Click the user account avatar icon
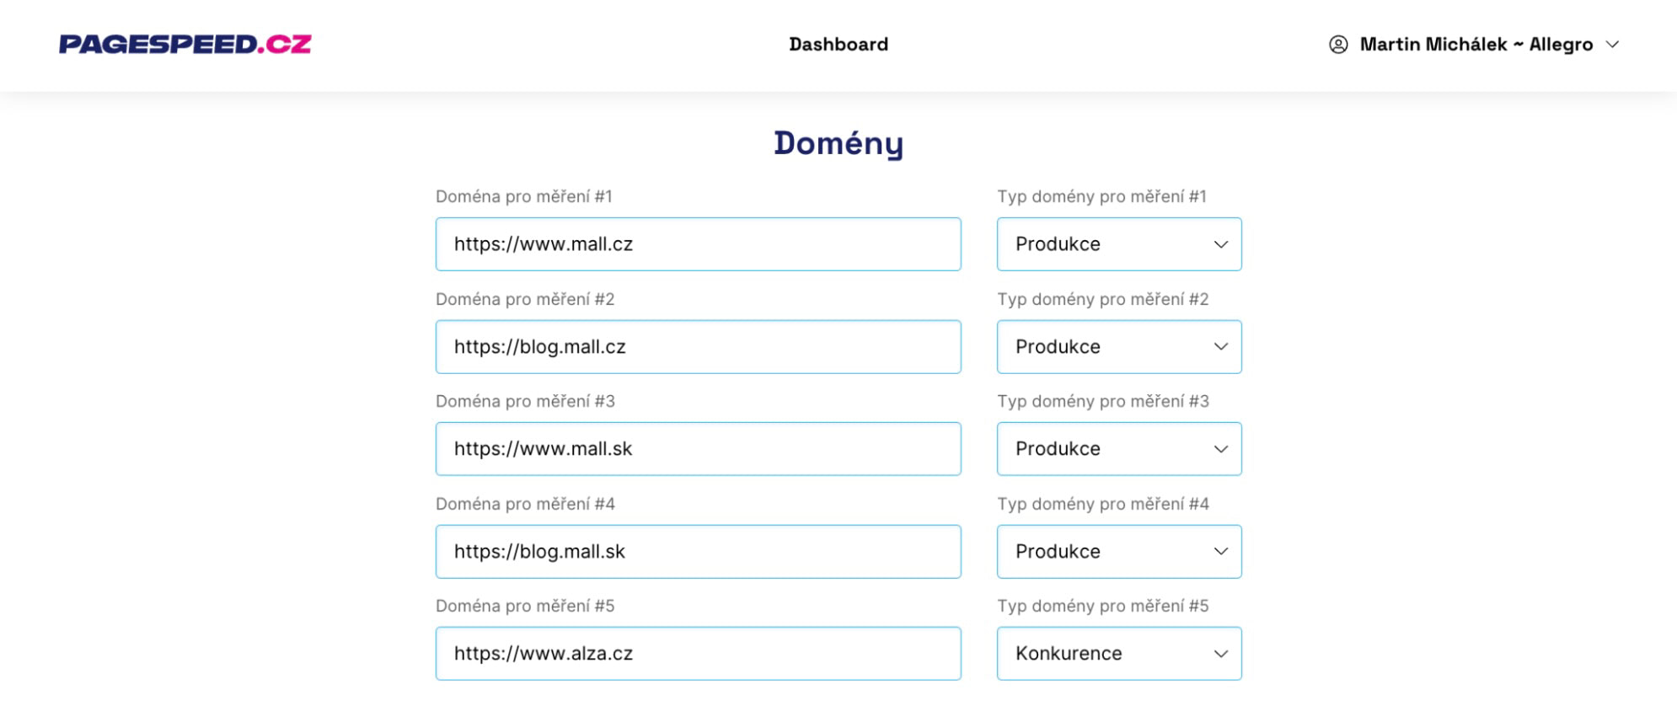The width and height of the screenshot is (1677, 711). coord(1338,45)
